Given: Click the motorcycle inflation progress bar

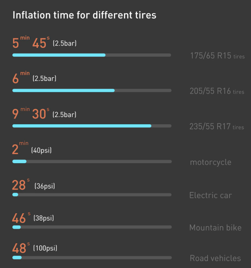Looking at the screenshot, I should point(92,162).
